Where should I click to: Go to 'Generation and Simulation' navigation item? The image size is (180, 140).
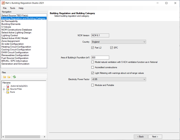[15, 64]
